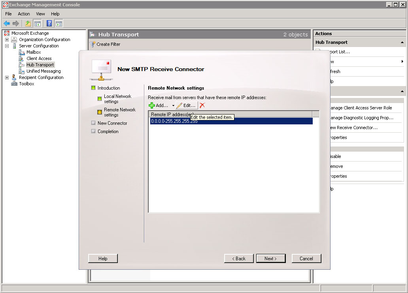Click Manage Diagnostic Logging Properties action
The width and height of the screenshot is (408, 293).
(362, 118)
